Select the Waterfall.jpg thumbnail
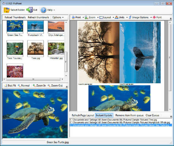 (x=56, y=49)
